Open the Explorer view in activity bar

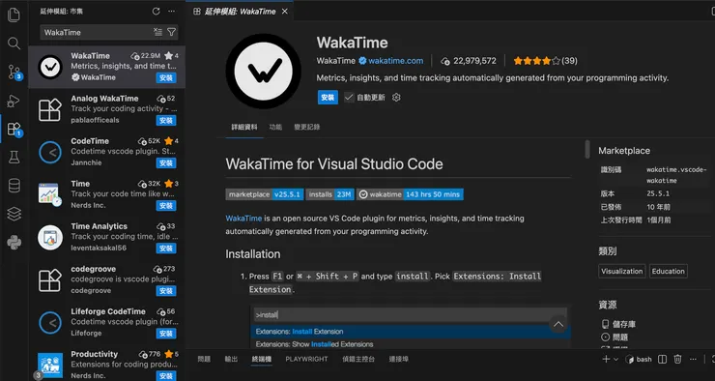coord(14,15)
